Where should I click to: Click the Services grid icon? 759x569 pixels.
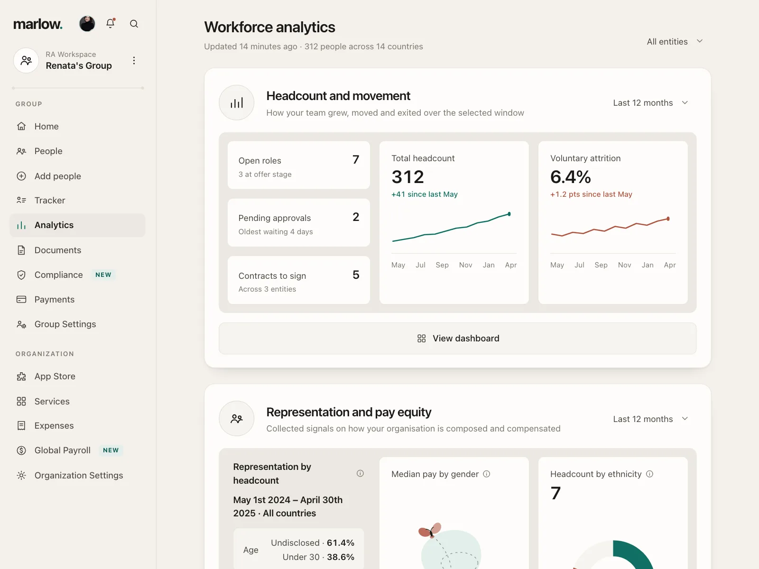coord(21,401)
